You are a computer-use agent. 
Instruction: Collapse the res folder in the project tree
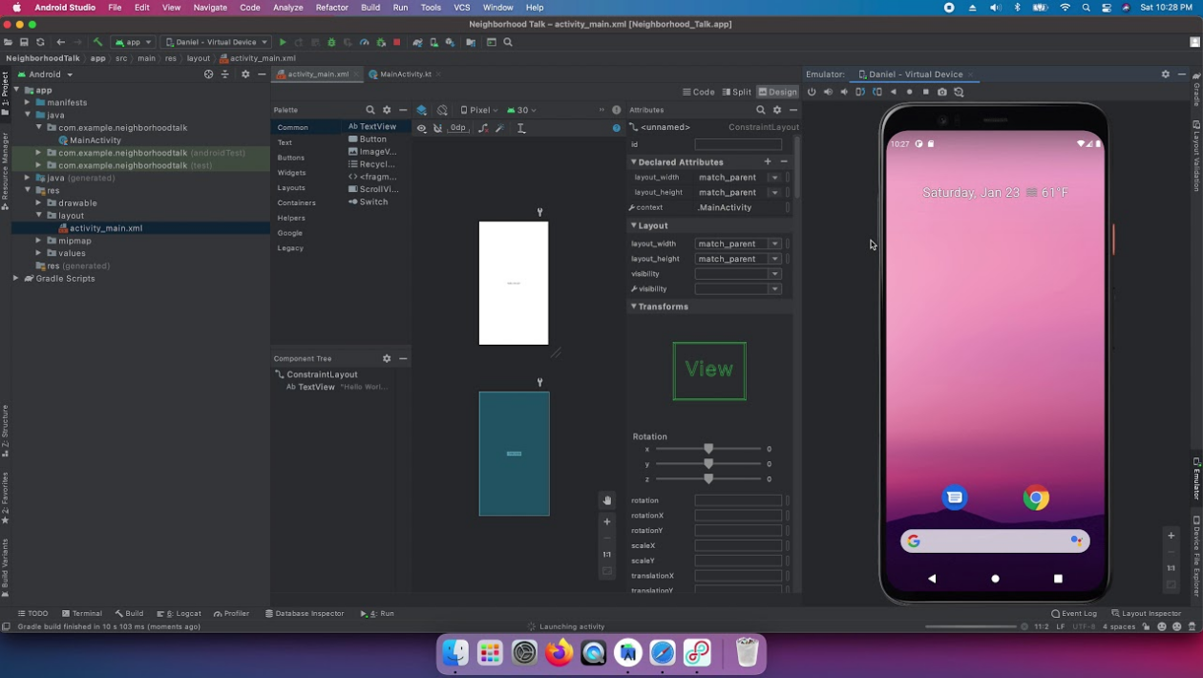[27, 189]
